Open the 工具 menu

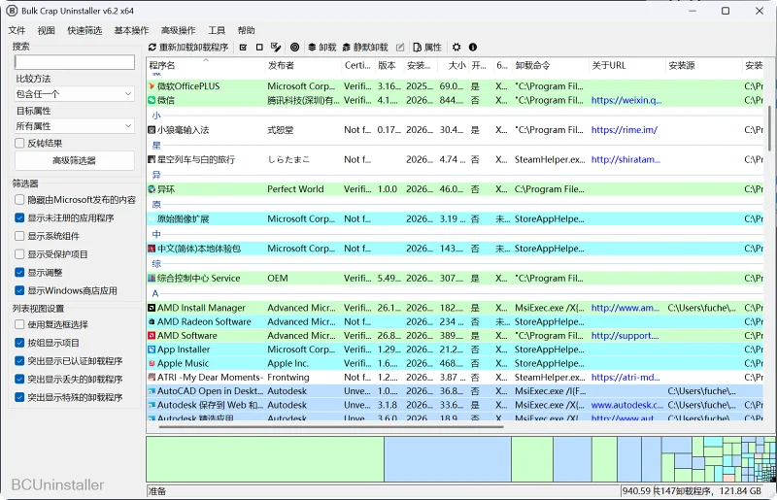216,31
